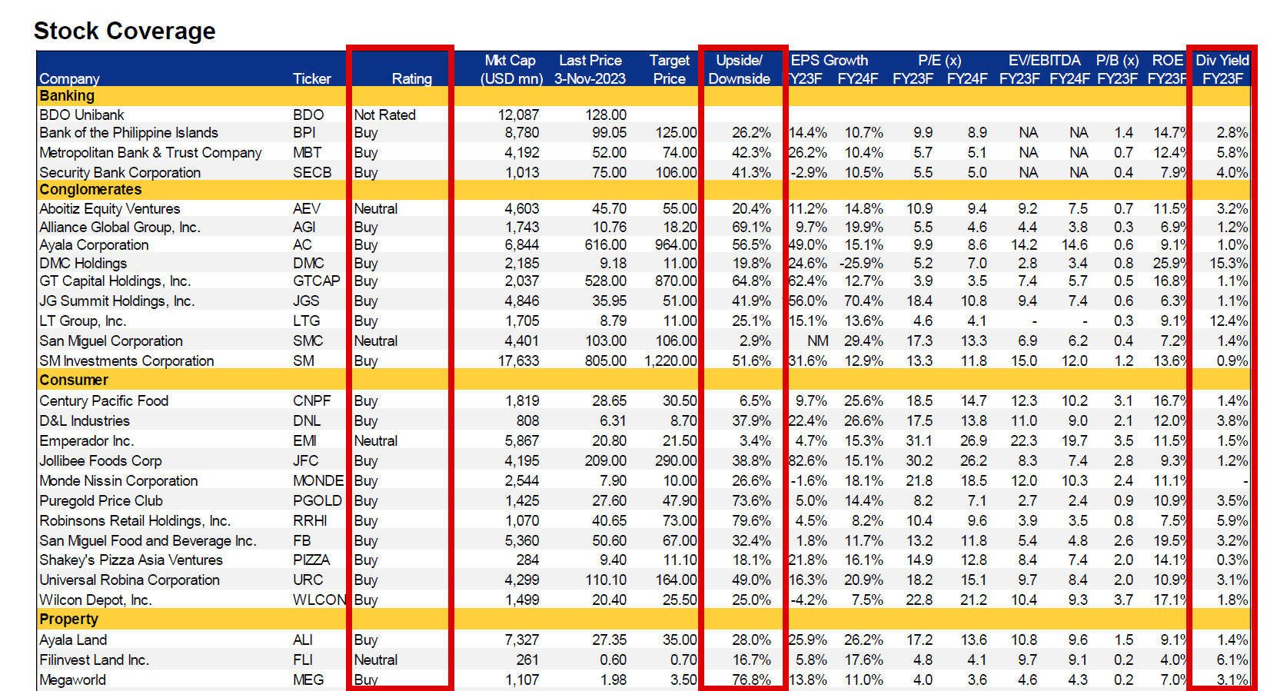
Task: Click BDO Unibank's 12,087 market cap
Action: 518,115
